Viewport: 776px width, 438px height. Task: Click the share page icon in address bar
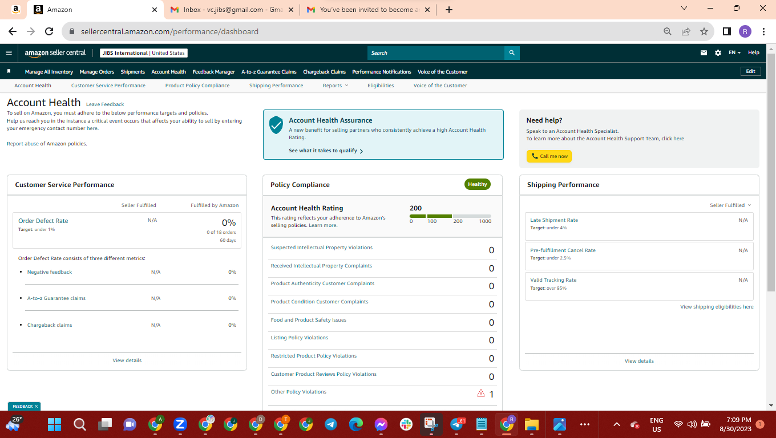tap(686, 32)
